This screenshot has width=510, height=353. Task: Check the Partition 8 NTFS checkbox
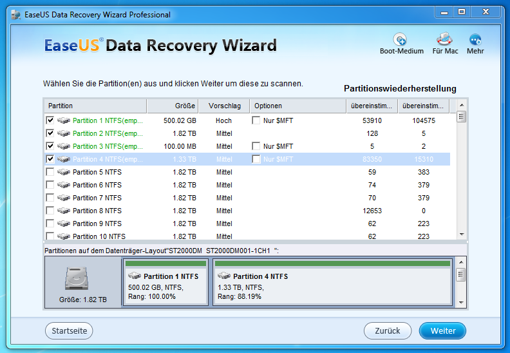50,211
